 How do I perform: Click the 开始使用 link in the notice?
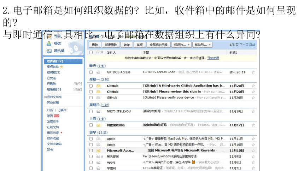(x=213, y=58)
